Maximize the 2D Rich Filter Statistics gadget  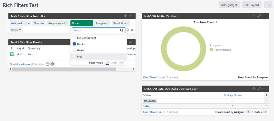tap(259, 89)
